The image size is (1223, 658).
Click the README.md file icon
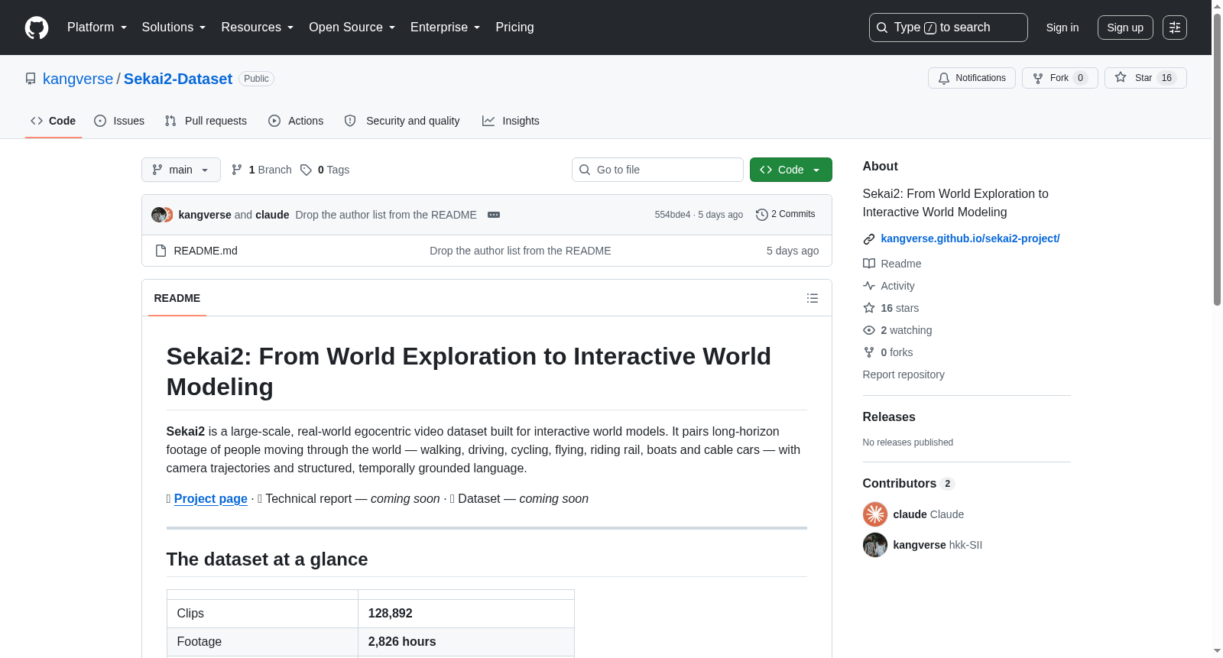pyautogui.click(x=161, y=251)
